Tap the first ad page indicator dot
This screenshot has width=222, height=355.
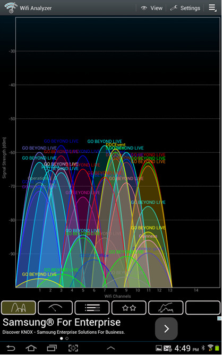(x=62, y=339)
